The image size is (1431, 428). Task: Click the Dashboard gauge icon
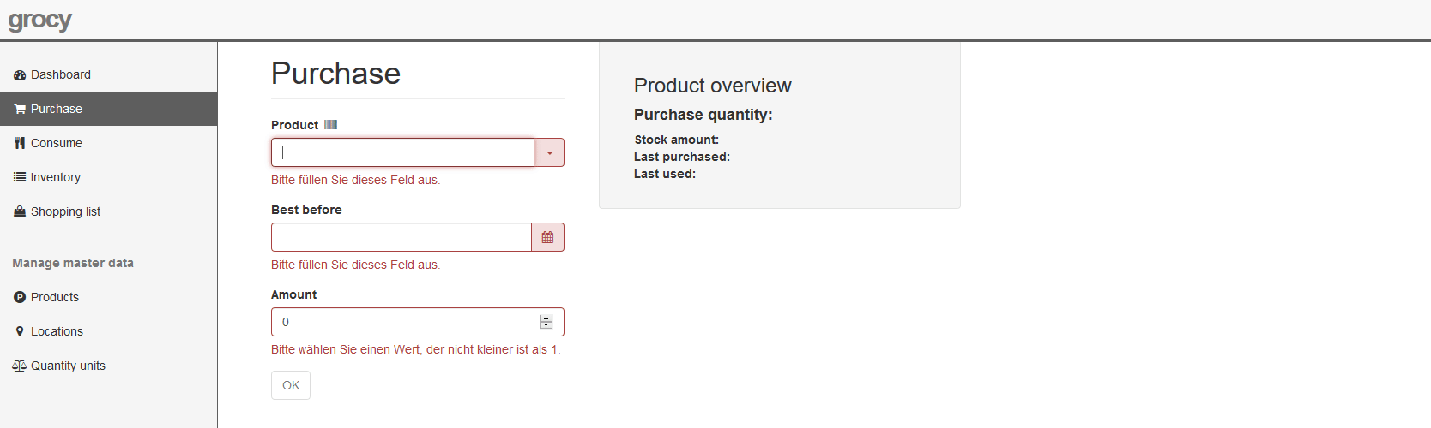pos(20,75)
